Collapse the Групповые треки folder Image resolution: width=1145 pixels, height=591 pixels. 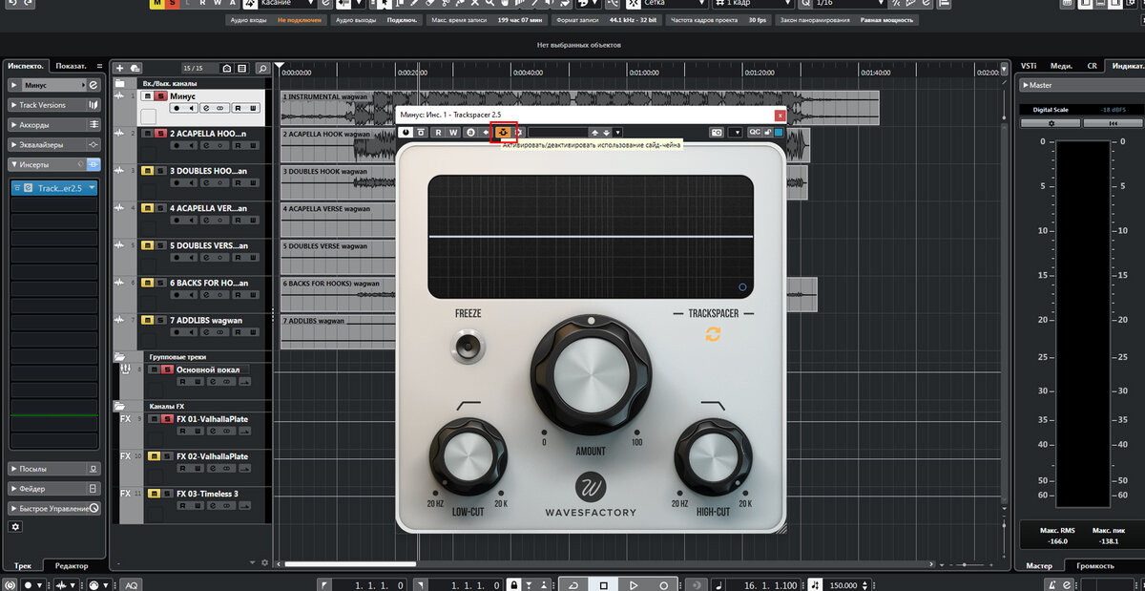click(x=120, y=356)
